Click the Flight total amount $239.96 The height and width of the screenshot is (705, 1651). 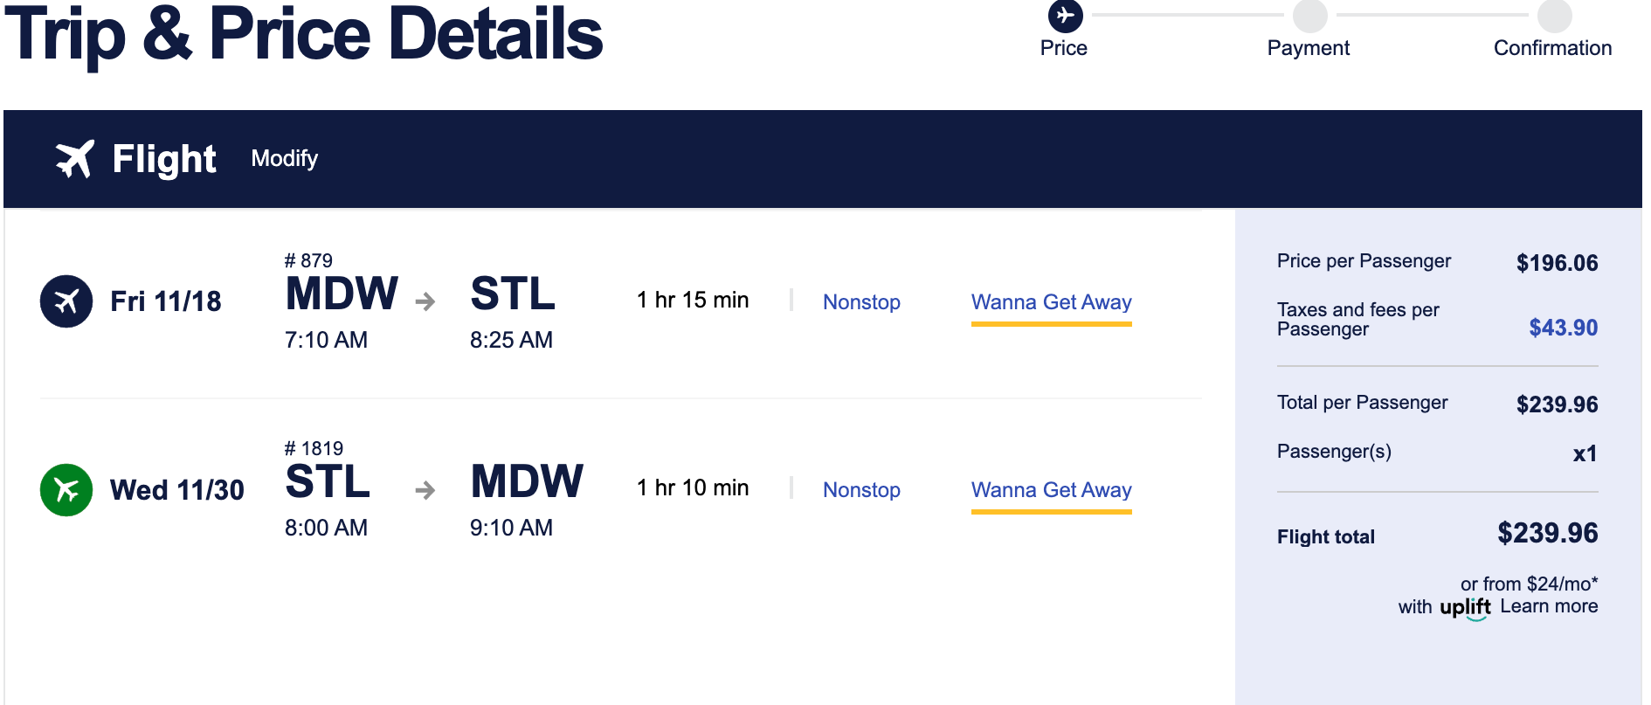click(x=1547, y=533)
